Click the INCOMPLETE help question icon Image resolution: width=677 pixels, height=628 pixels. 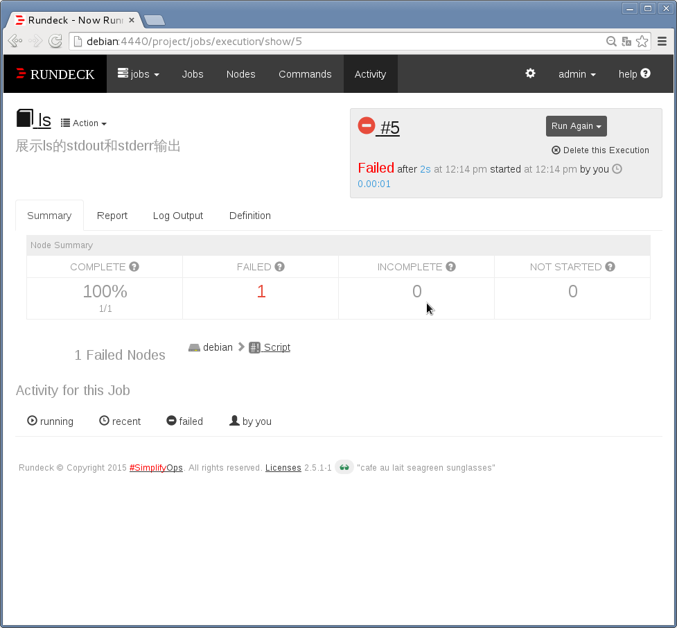450,267
